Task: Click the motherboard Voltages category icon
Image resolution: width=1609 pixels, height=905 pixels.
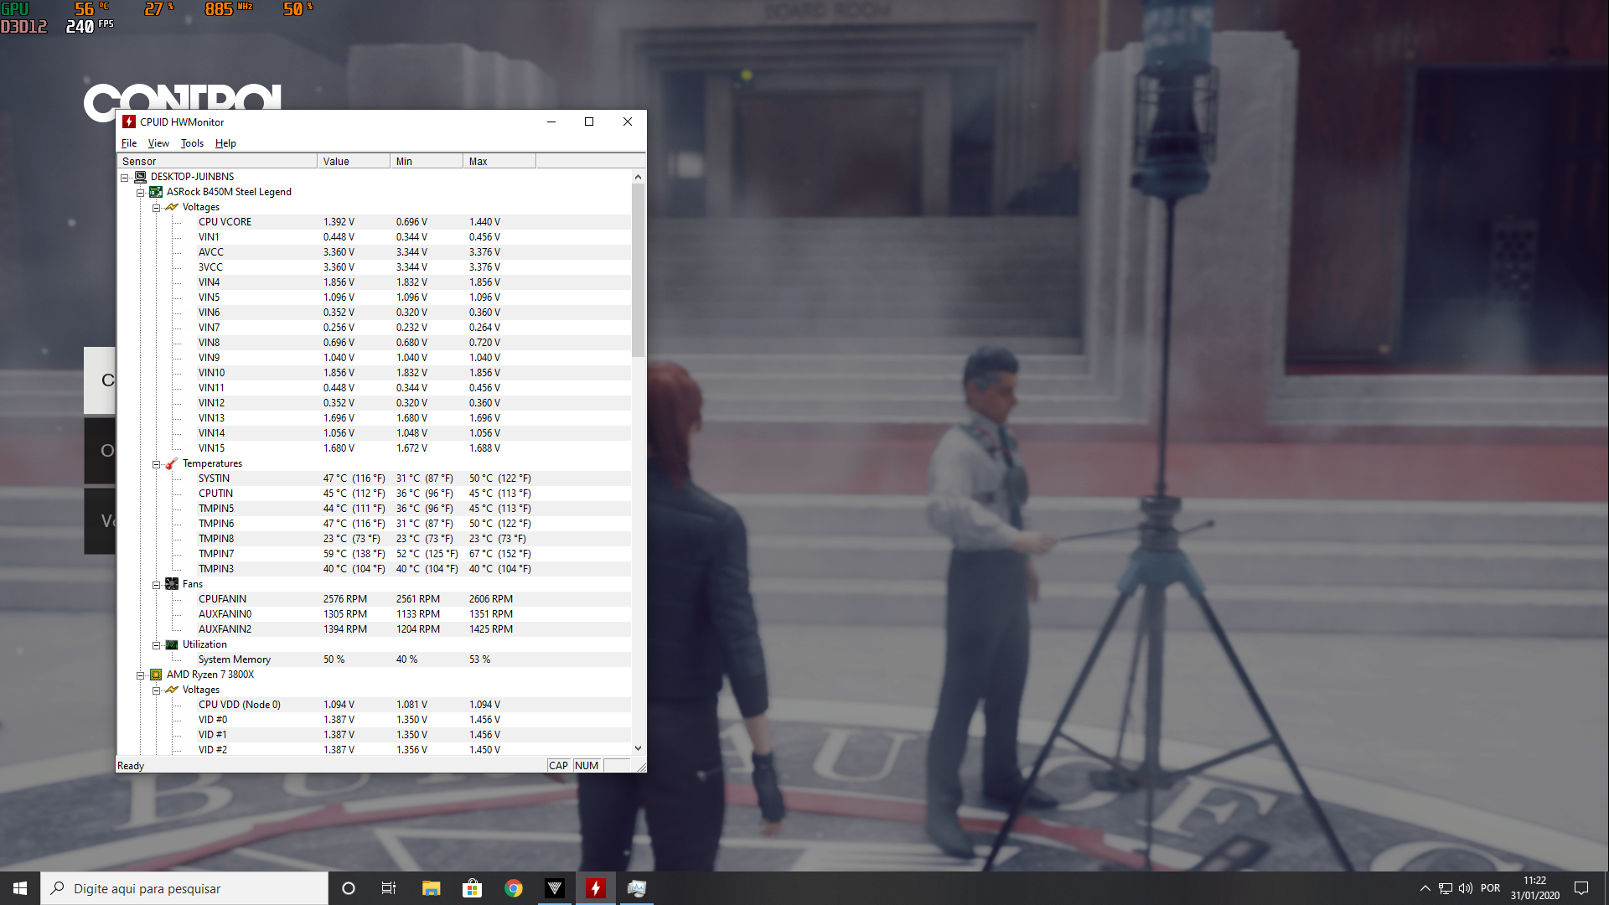Action: [x=172, y=207]
